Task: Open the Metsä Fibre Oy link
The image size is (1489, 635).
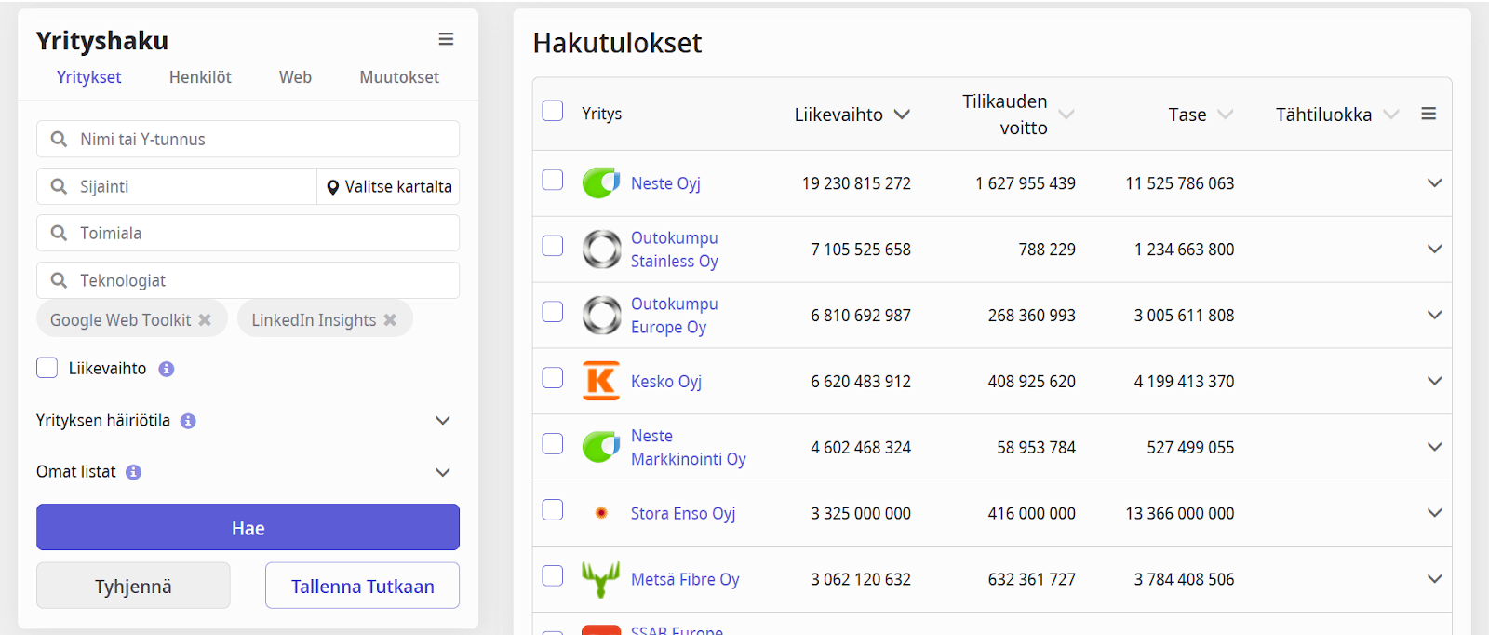Action: point(685,579)
